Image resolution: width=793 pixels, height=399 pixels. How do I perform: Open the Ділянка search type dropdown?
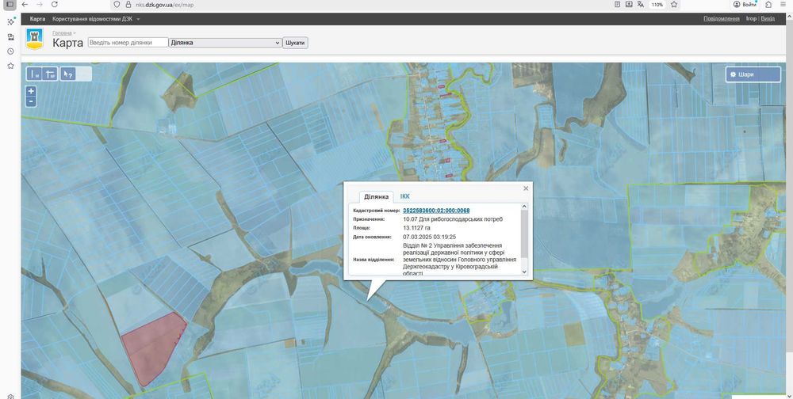point(225,43)
